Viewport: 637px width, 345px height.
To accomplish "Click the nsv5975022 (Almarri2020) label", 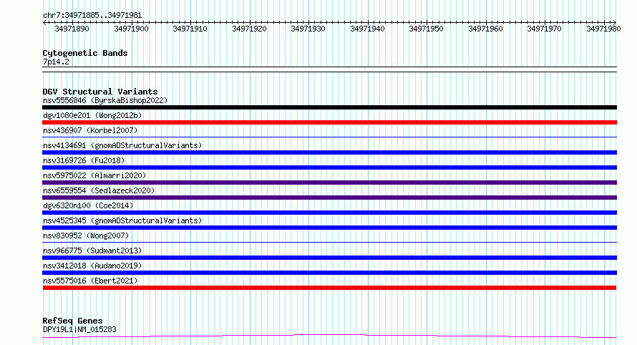I will tap(94, 175).
